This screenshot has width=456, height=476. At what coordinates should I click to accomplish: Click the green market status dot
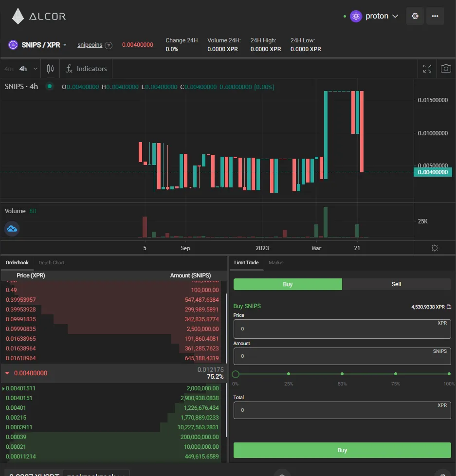[50, 87]
